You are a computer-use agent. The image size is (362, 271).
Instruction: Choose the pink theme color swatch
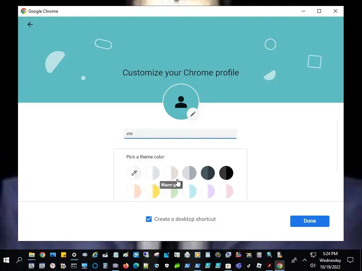[226, 191]
